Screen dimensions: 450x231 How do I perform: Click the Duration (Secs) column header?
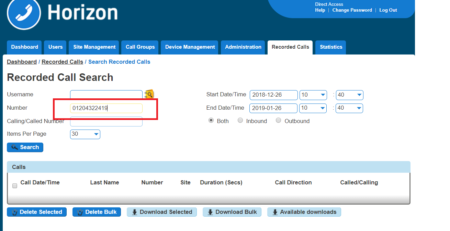click(x=221, y=183)
